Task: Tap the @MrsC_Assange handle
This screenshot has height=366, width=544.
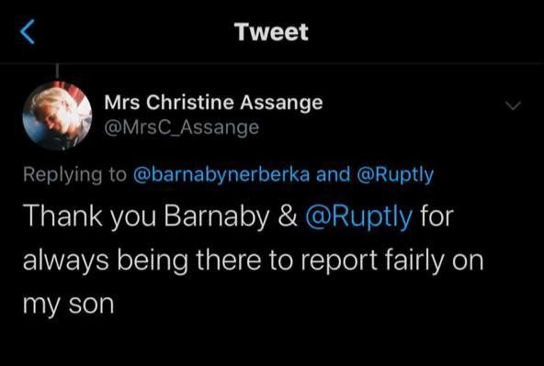Action: coord(181,128)
